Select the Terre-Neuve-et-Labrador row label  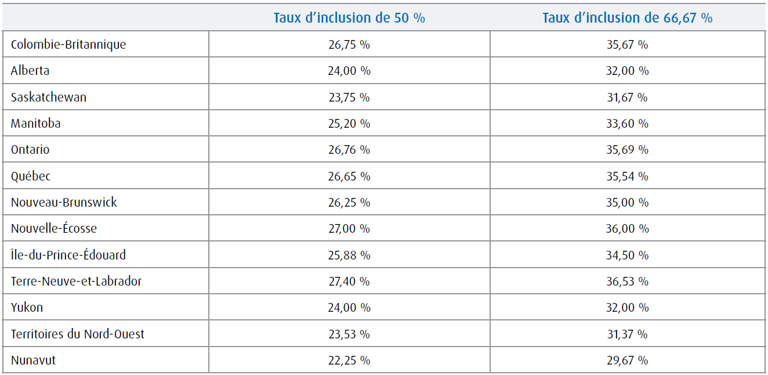point(76,282)
